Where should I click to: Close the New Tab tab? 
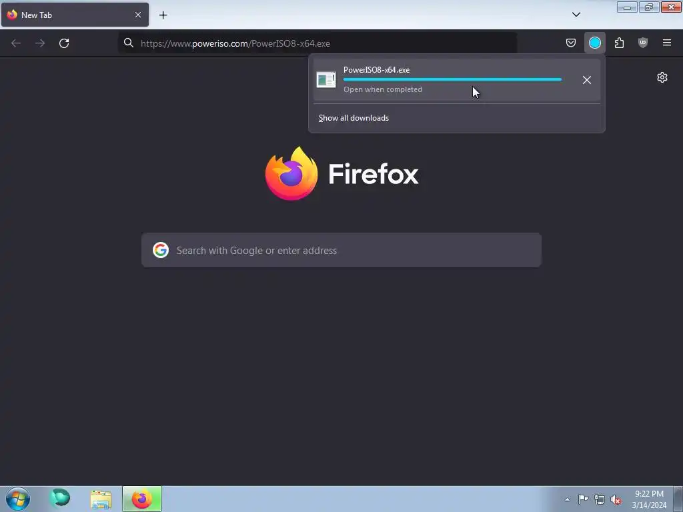(138, 15)
